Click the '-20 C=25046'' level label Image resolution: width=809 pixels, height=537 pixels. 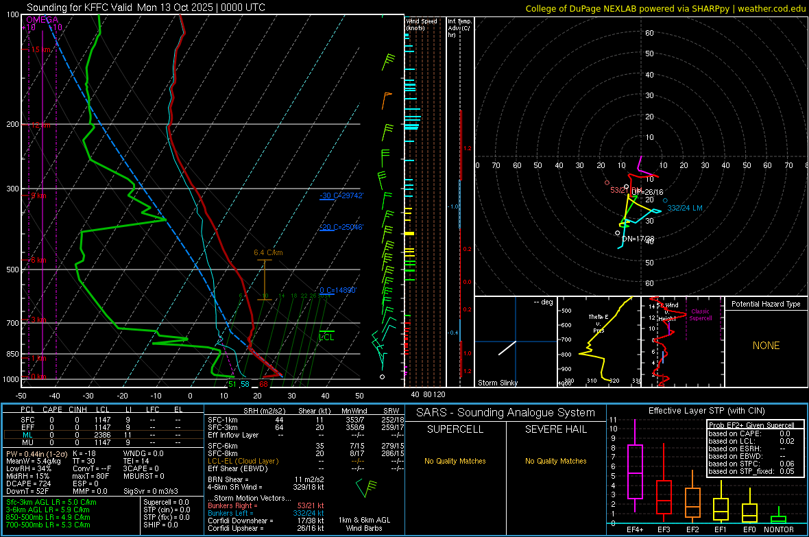pyautogui.click(x=341, y=227)
